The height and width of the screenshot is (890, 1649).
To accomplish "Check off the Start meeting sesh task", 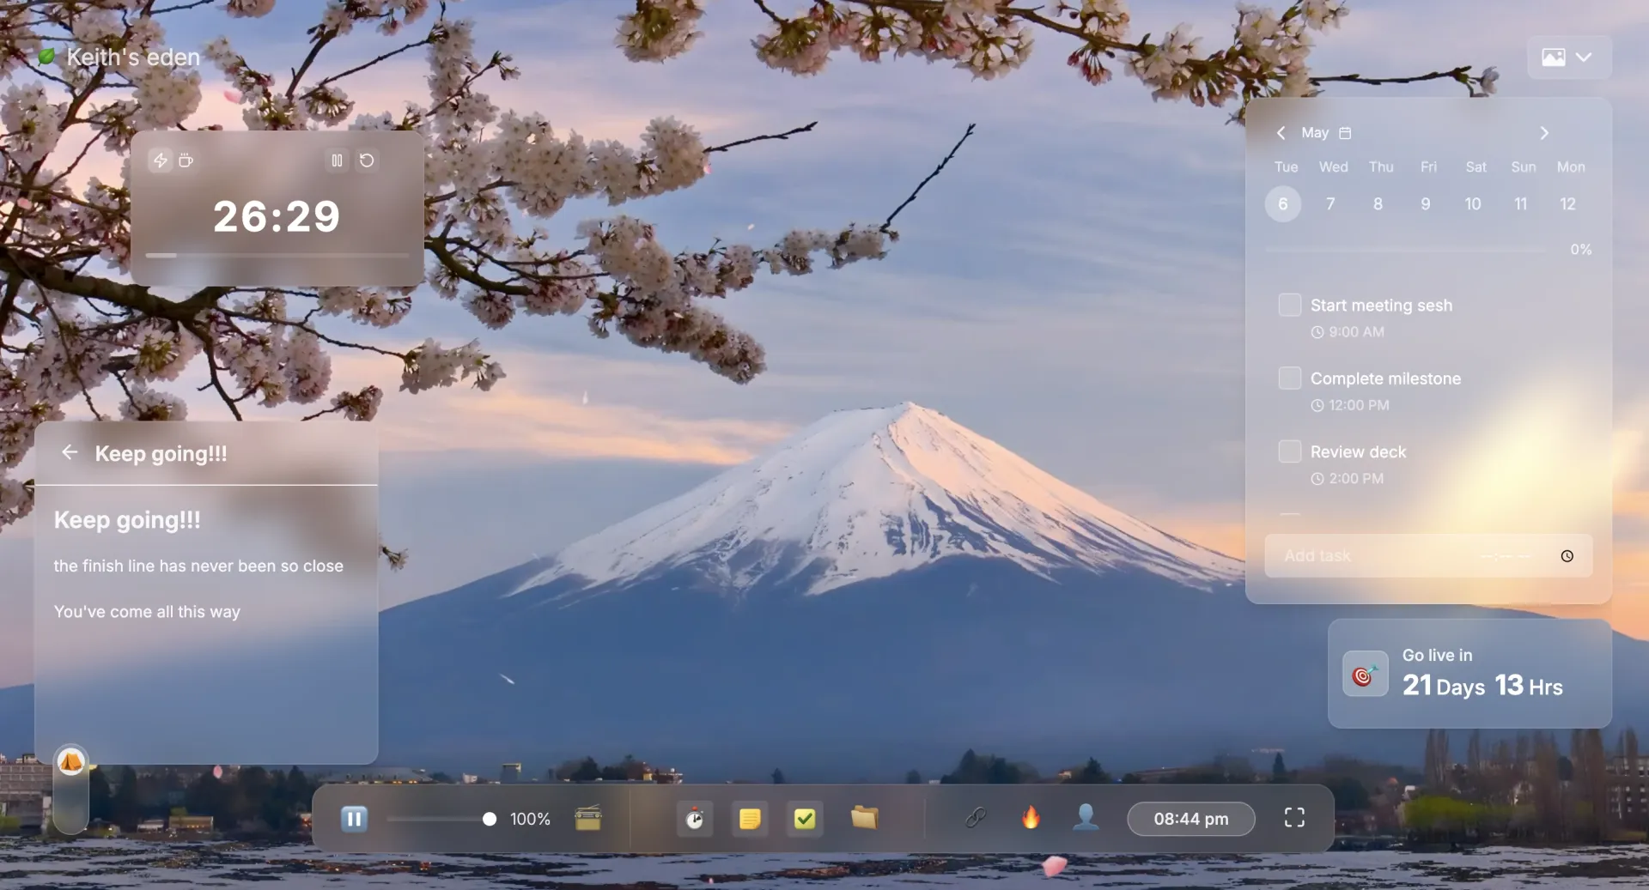I will tap(1289, 306).
